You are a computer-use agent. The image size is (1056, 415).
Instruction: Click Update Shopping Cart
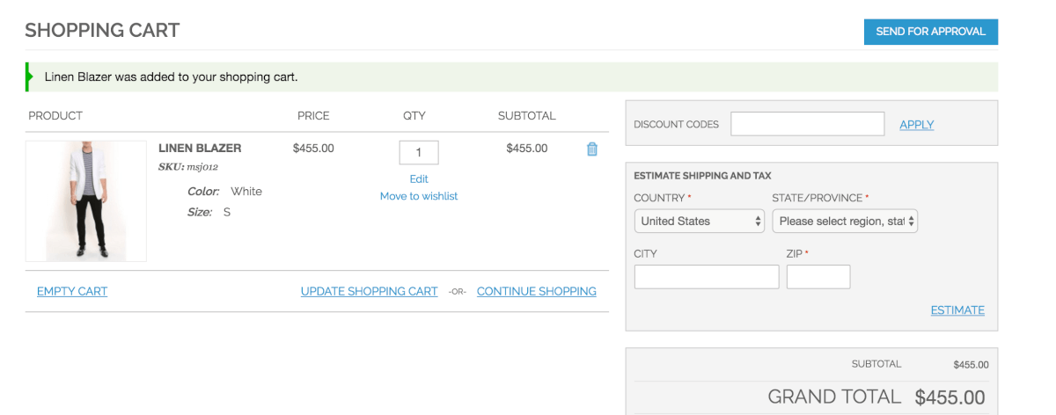pyautogui.click(x=369, y=291)
